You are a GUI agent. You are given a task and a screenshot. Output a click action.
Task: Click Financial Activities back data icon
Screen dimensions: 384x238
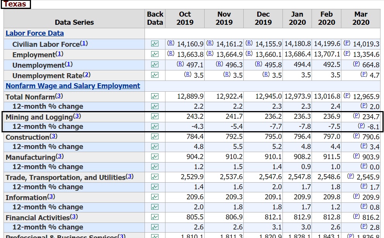coord(155,217)
